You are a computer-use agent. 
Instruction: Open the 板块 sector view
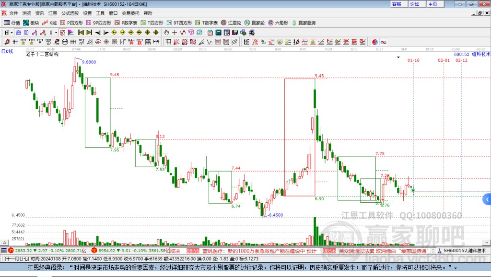[x=31, y=23]
